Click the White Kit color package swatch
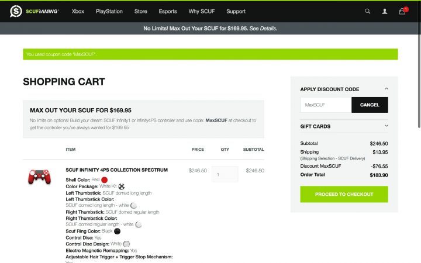The image size is (421, 263). [122, 186]
